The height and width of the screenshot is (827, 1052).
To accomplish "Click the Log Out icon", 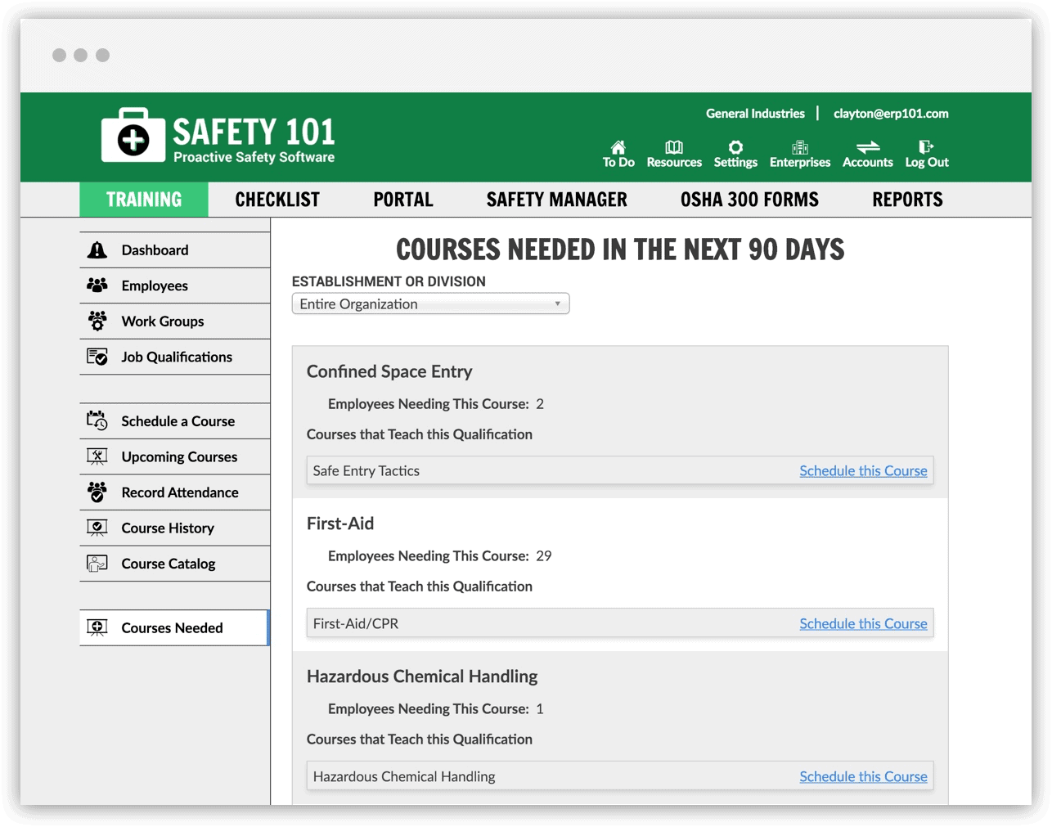I will click(926, 147).
